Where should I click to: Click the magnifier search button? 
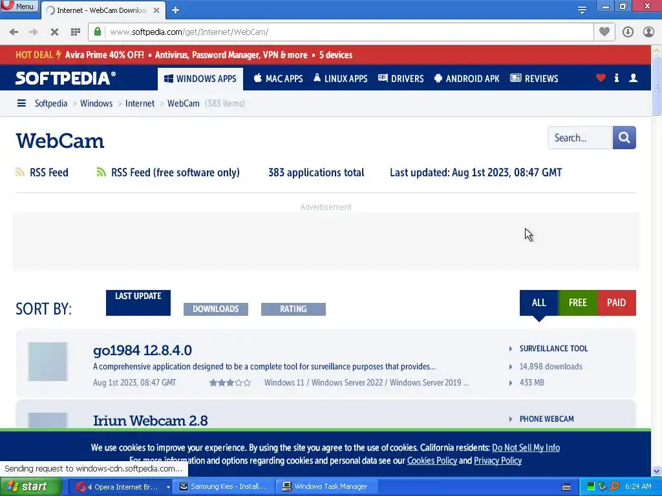624,138
